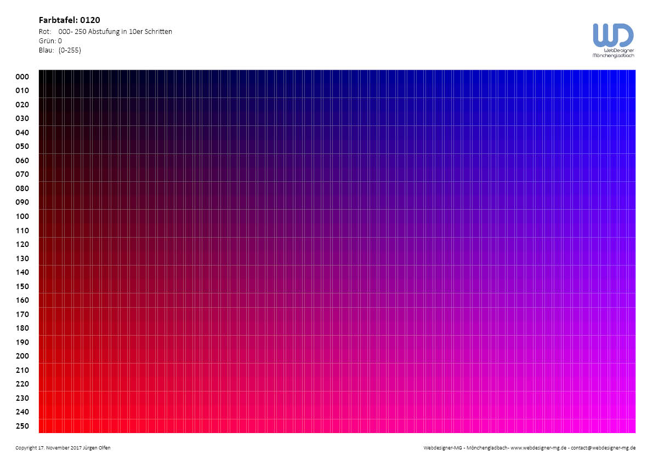Click row label 200
653x461 pixels.
[22, 356]
